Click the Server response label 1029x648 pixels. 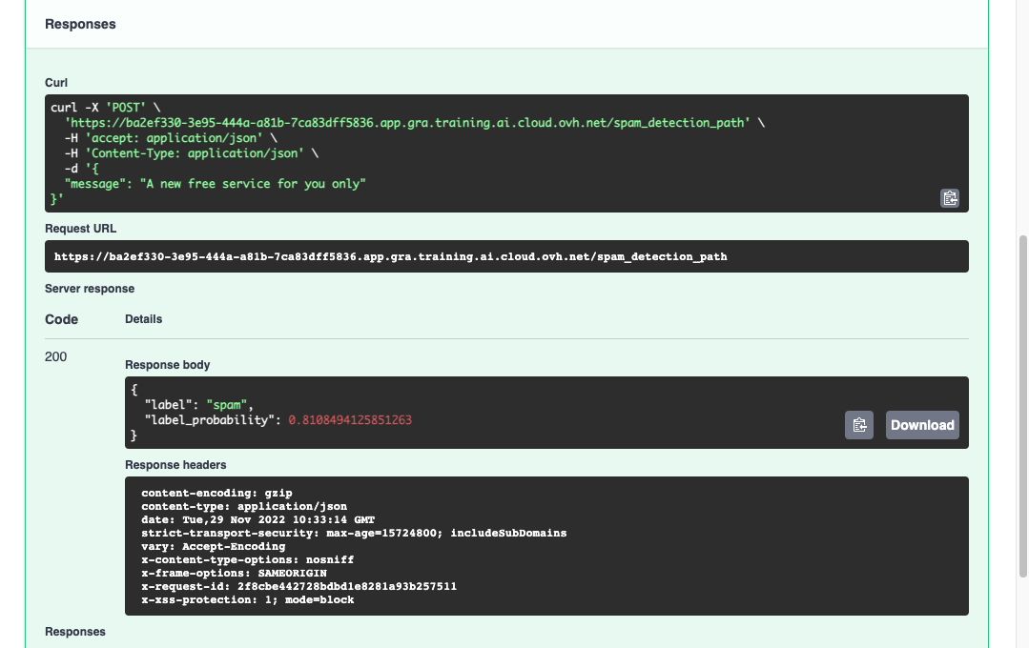click(90, 288)
